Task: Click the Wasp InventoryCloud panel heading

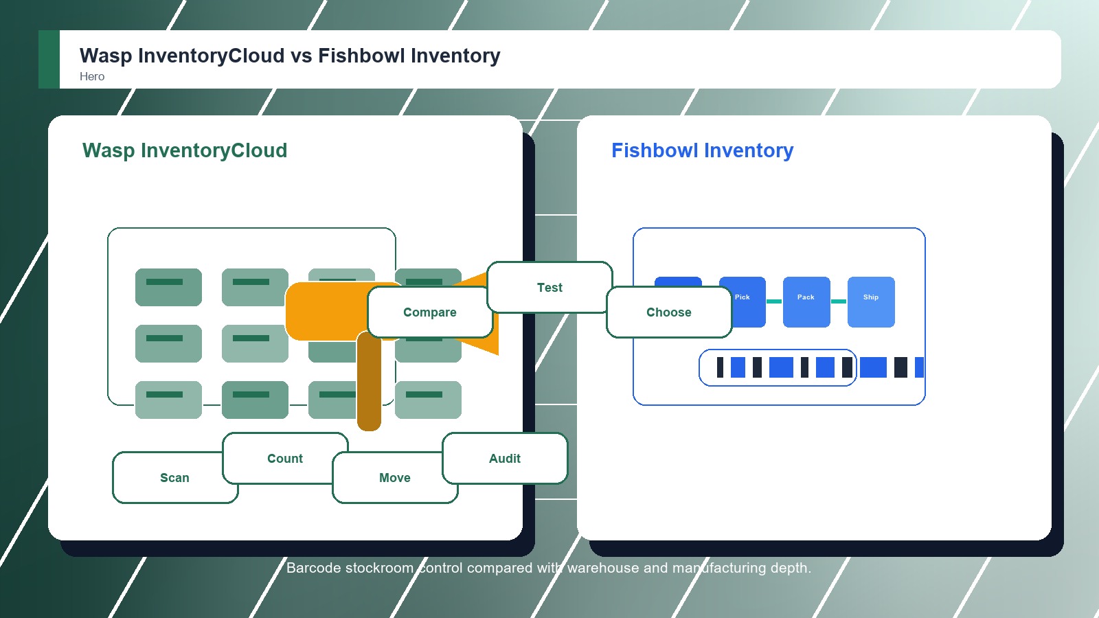Action: [185, 150]
